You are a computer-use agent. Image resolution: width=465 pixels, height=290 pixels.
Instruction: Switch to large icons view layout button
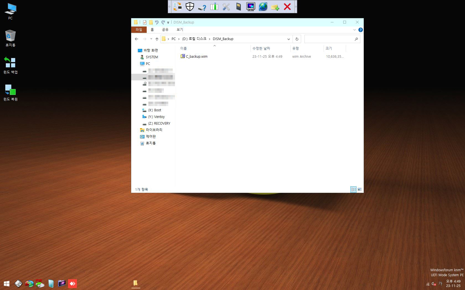360,189
